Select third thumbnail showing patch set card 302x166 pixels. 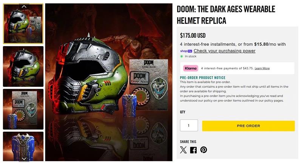click(x=23, y=109)
